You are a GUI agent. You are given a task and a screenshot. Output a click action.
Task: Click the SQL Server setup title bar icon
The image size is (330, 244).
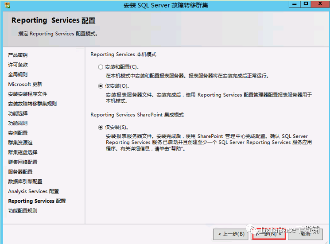pyautogui.click(x=7, y=5)
